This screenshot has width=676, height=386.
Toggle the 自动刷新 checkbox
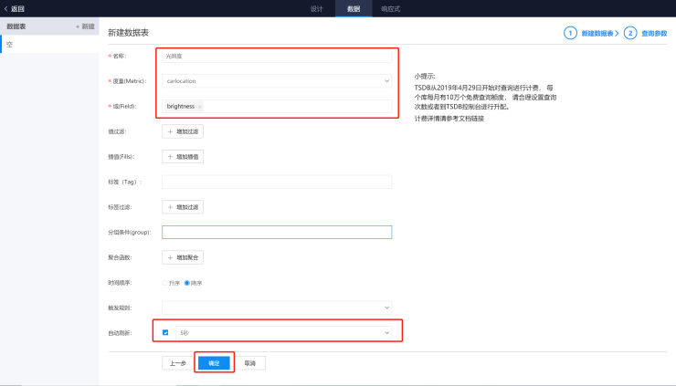point(165,332)
